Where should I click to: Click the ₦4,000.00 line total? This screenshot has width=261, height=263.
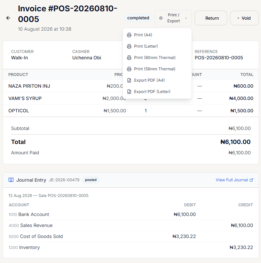point(241,98)
